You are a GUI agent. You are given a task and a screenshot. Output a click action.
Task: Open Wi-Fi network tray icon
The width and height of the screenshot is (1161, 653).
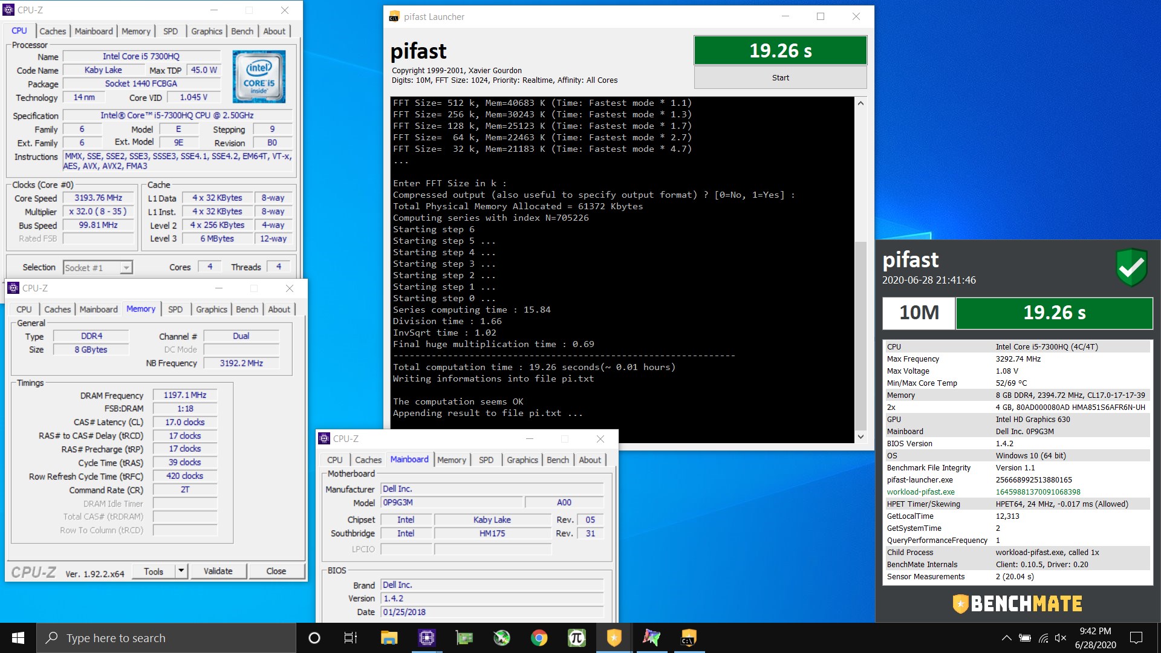tap(1044, 638)
